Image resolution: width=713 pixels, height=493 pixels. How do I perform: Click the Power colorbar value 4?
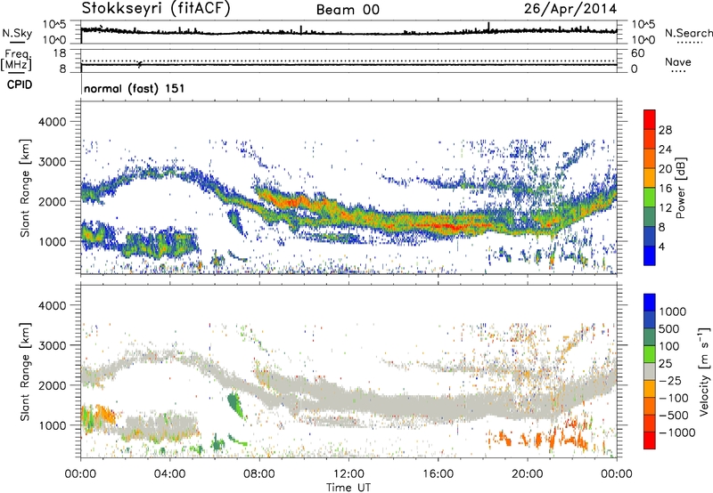coord(662,246)
